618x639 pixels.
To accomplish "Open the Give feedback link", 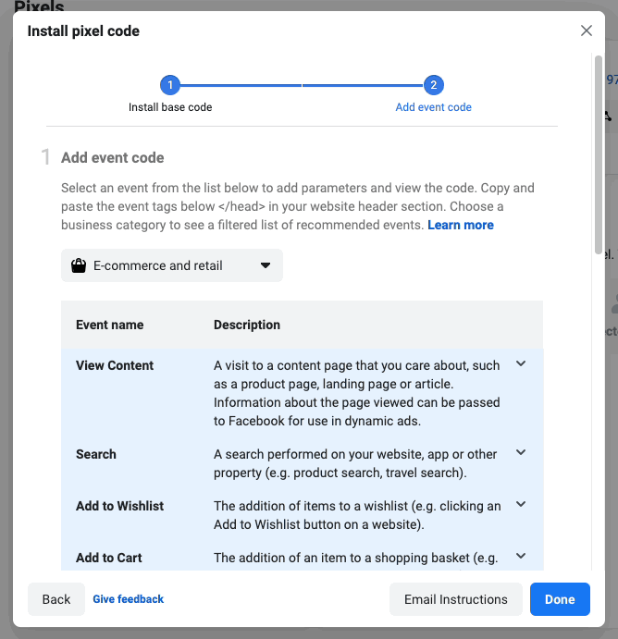I will pos(129,599).
